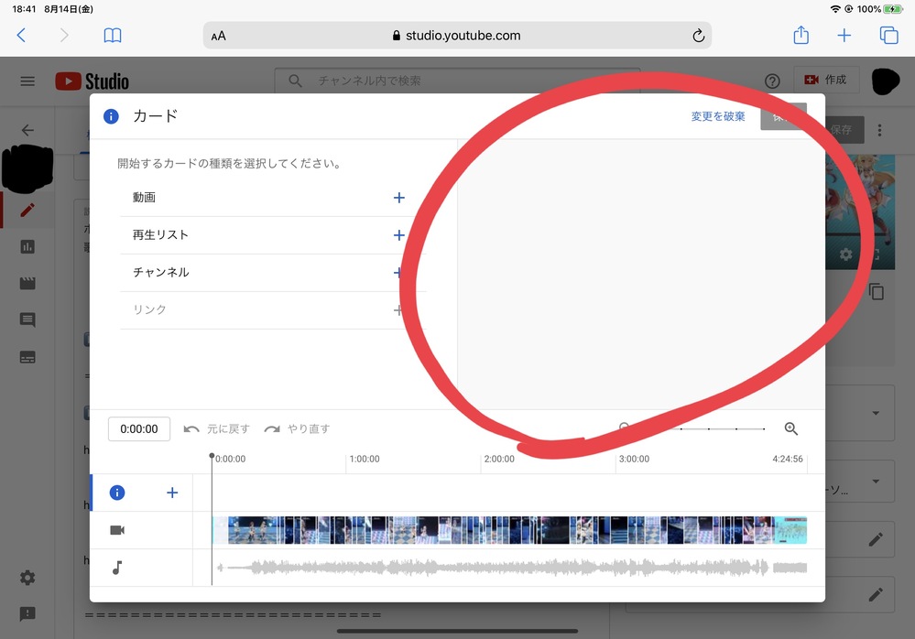Open the help question mark icon
915x639 pixels.
(772, 81)
